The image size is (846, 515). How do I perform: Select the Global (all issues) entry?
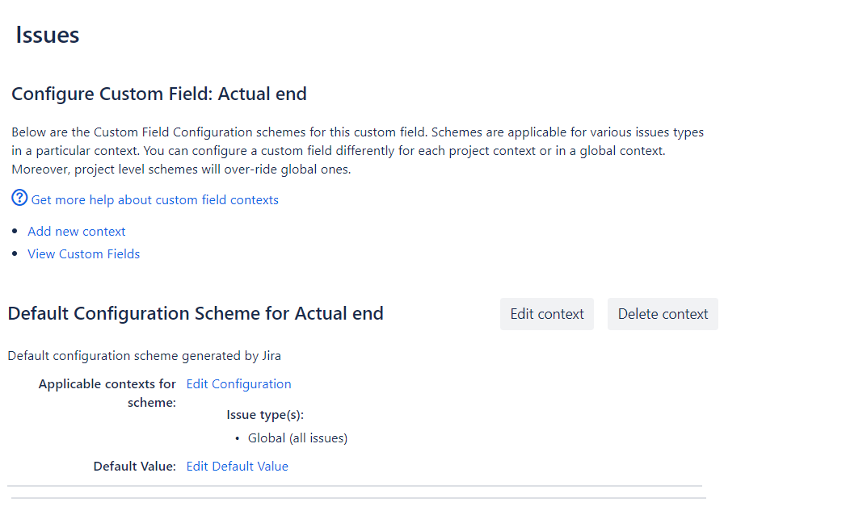pyautogui.click(x=297, y=438)
